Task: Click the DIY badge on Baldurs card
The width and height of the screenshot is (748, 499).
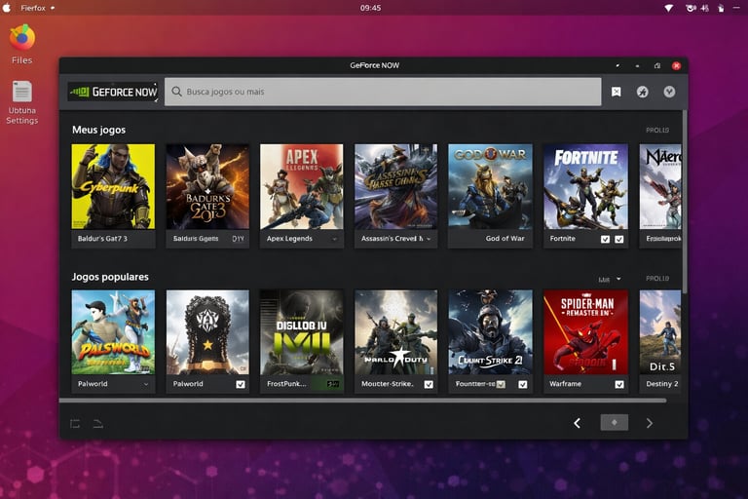Action: pos(238,239)
